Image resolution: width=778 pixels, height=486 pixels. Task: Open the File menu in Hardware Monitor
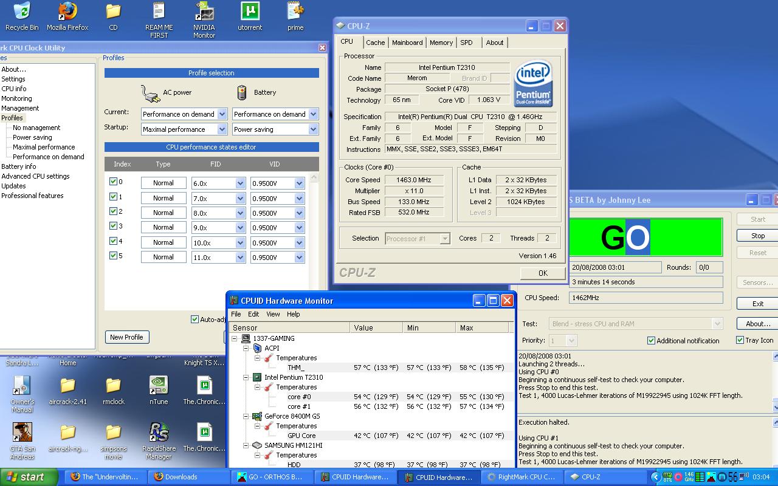click(236, 314)
